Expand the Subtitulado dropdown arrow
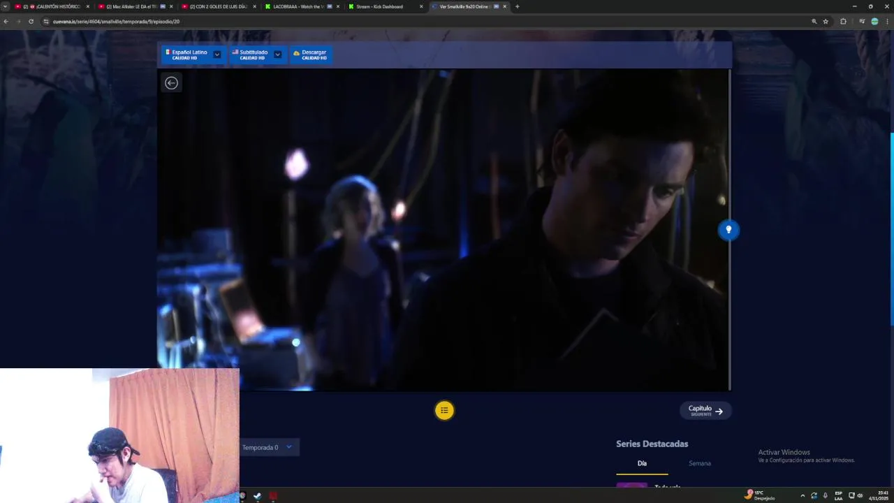Viewport: 894px width, 503px height. [x=277, y=54]
